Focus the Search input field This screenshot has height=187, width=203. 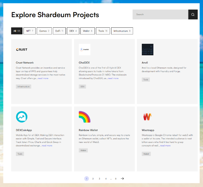pos(160,14)
